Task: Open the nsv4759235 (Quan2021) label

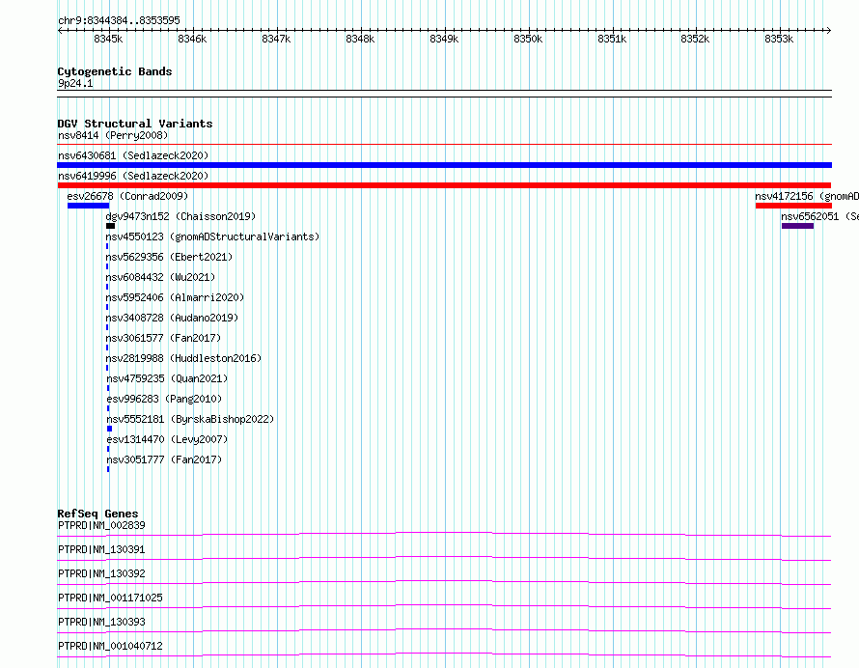Action: [167, 378]
